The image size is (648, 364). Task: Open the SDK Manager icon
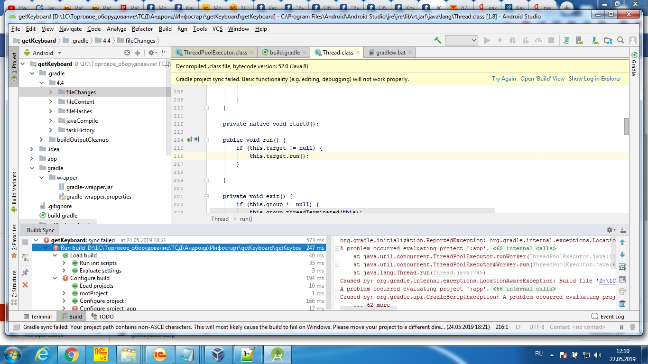(595, 40)
